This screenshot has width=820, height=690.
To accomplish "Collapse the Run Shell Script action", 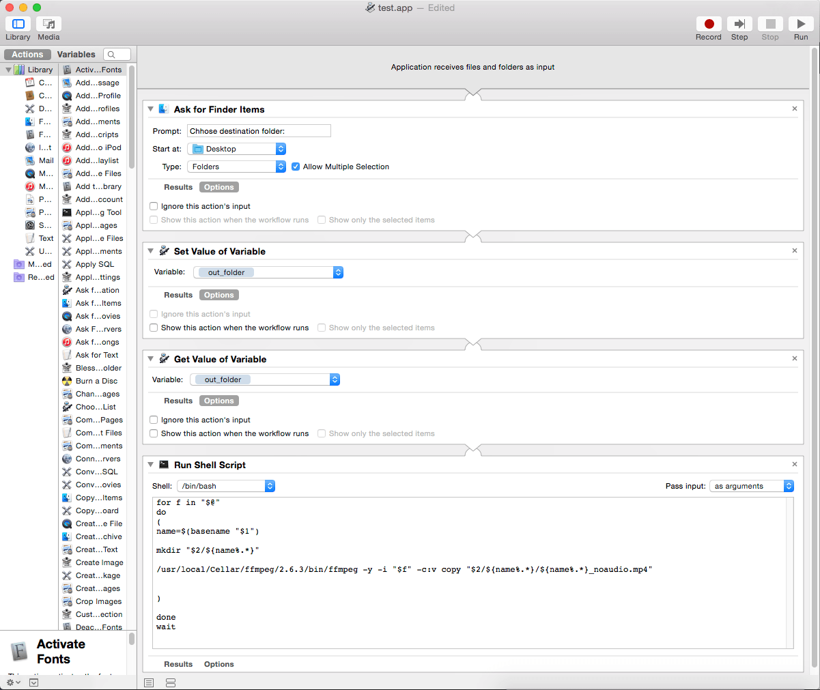I will (151, 465).
